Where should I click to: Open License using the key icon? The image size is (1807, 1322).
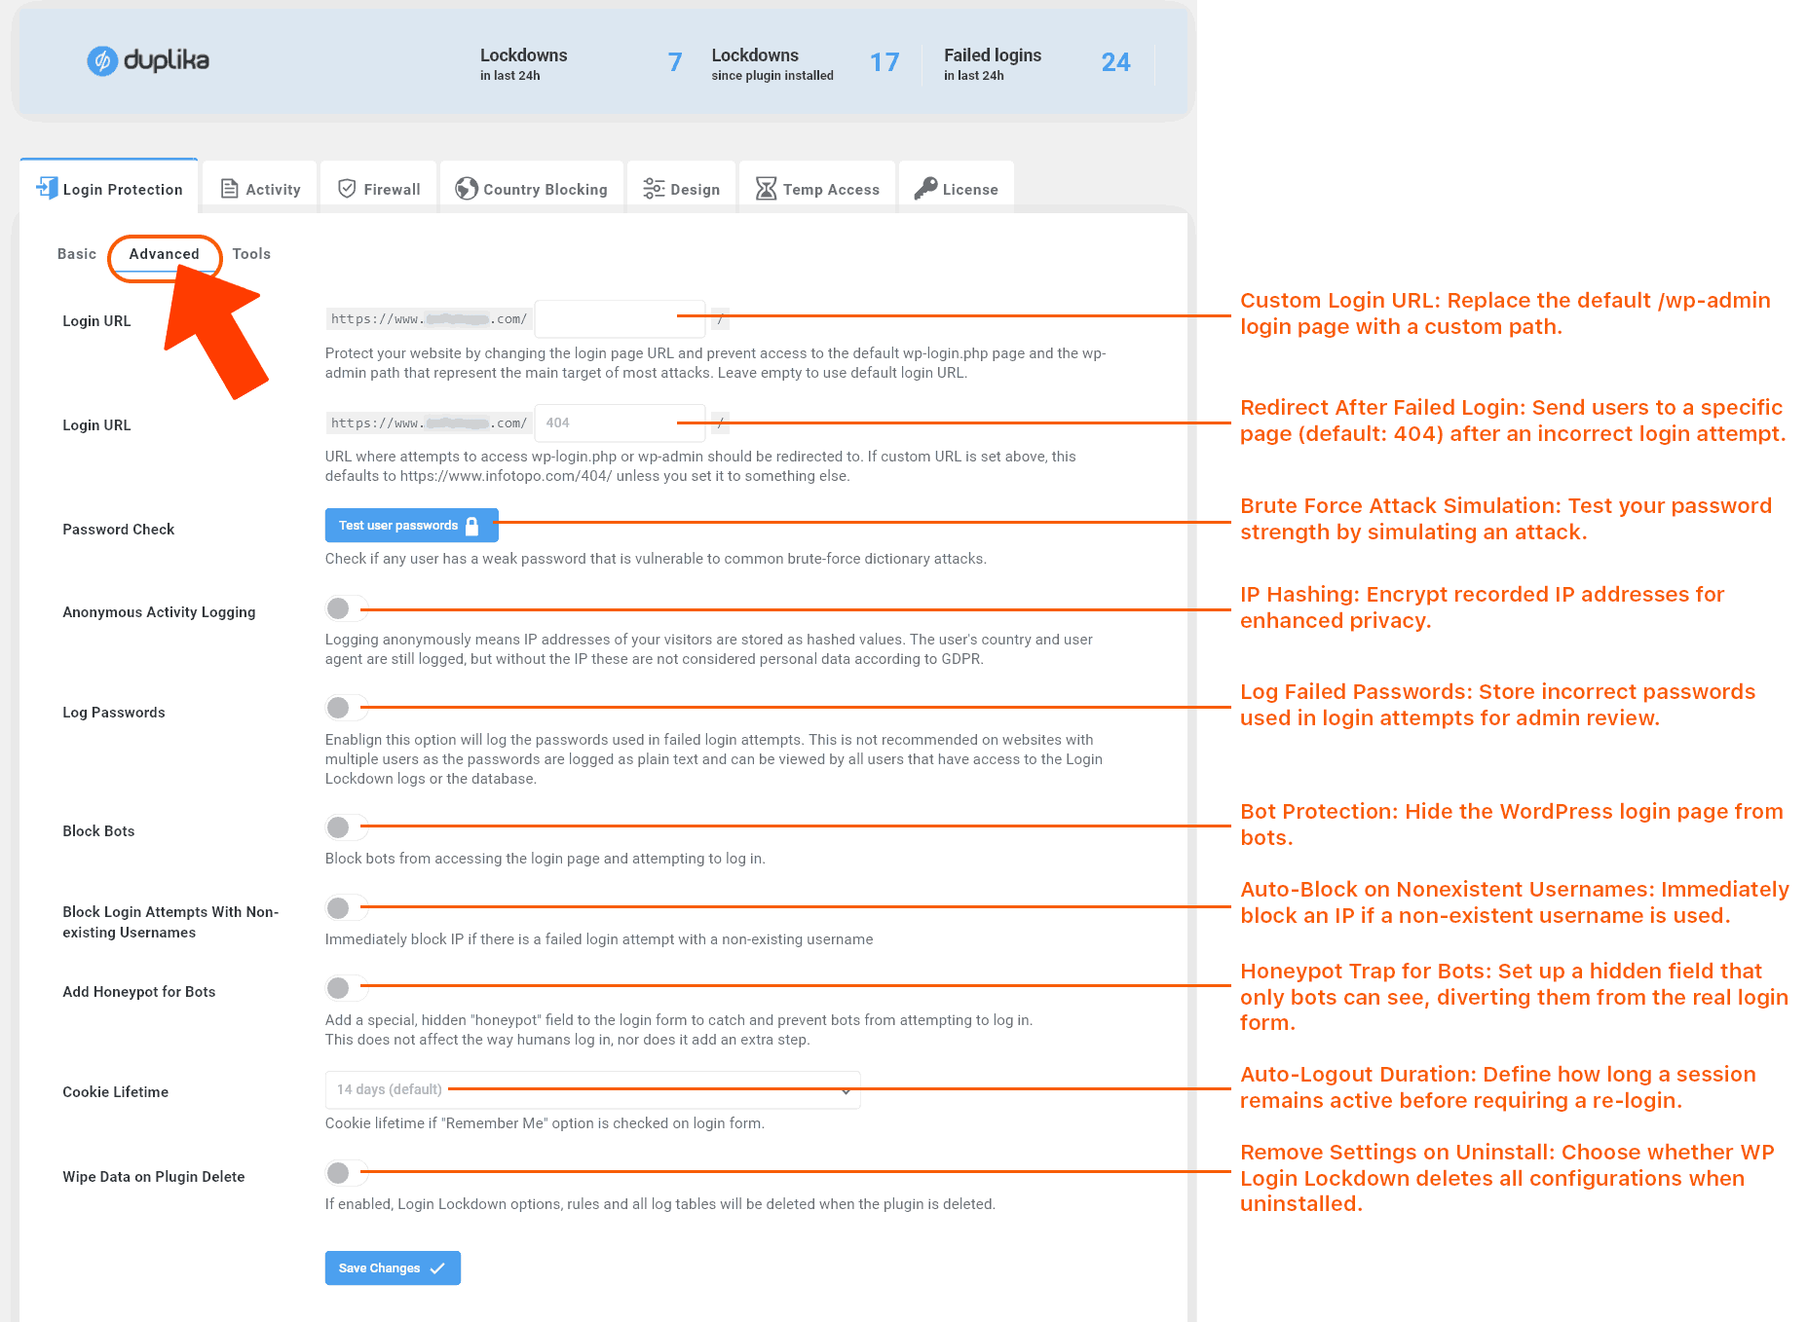pyautogui.click(x=925, y=187)
